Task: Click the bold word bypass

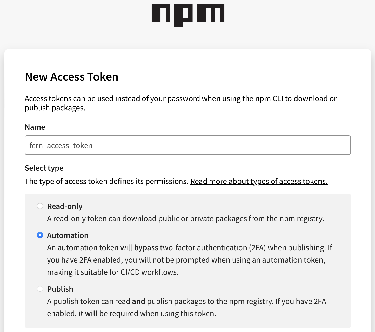Action: (146, 248)
